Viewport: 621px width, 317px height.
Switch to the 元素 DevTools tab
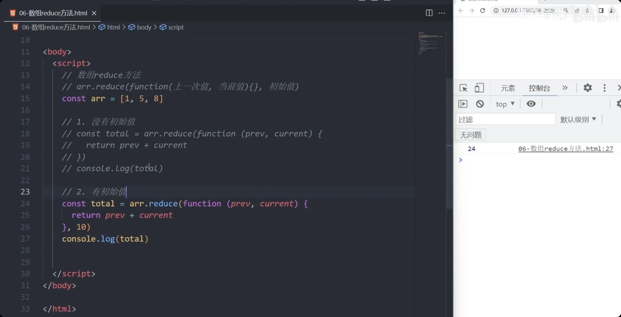pos(508,88)
